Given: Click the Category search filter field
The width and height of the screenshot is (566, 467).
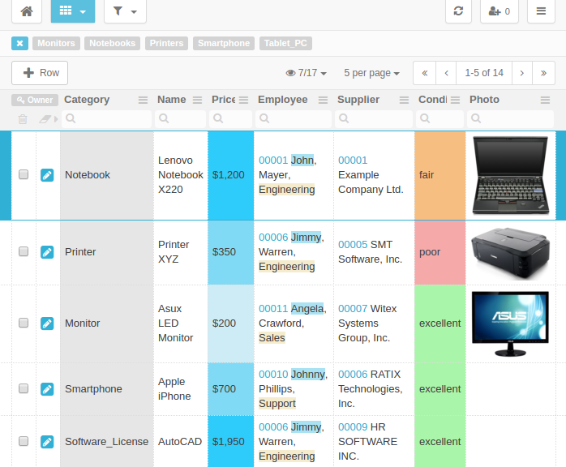Looking at the screenshot, I should 106,118.
